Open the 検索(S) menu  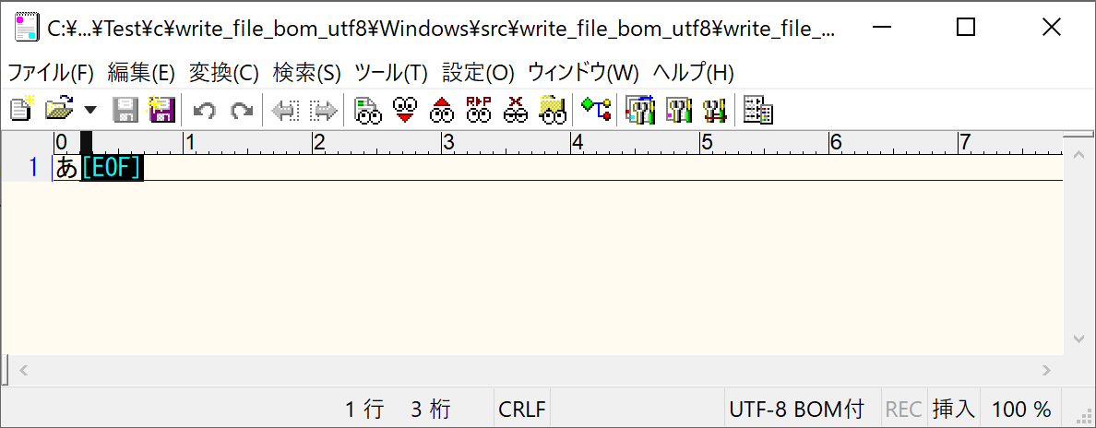[x=307, y=72]
